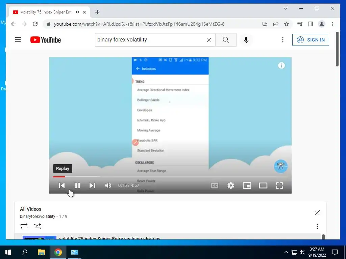
Task: Share this page icon
Action: pos(276,24)
